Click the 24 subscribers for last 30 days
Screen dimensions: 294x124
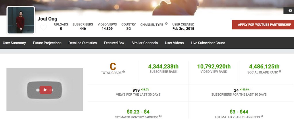tap(236, 90)
